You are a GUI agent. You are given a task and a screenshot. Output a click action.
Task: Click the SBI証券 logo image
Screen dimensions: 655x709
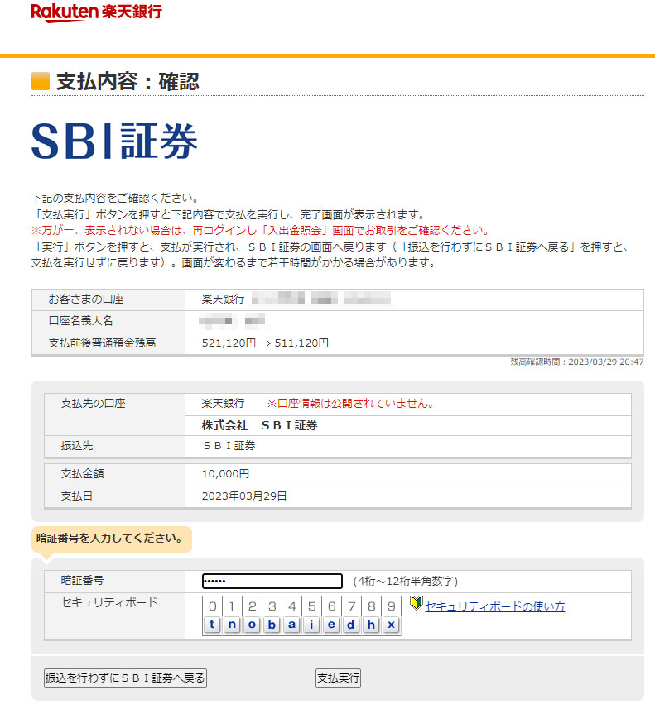click(x=114, y=141)
